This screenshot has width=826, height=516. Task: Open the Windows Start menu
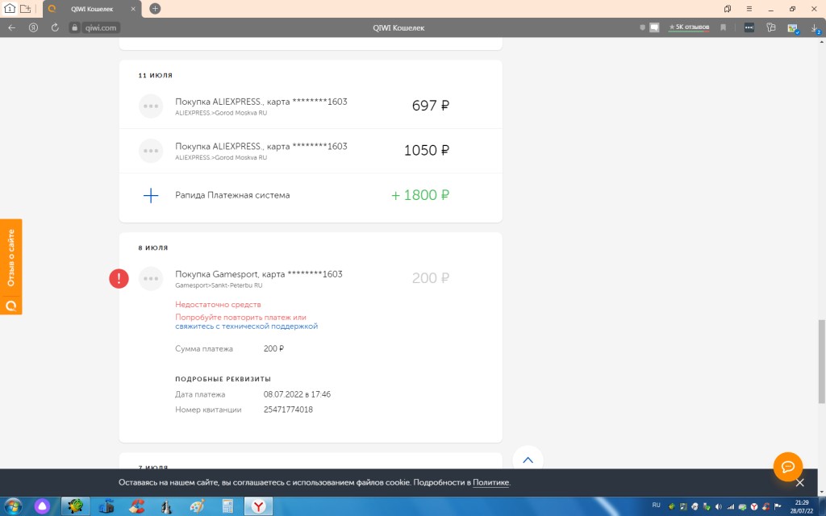13,506
